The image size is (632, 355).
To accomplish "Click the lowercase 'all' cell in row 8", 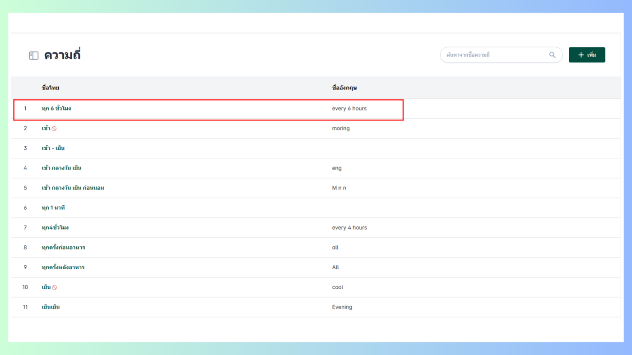I will (335, 247).
